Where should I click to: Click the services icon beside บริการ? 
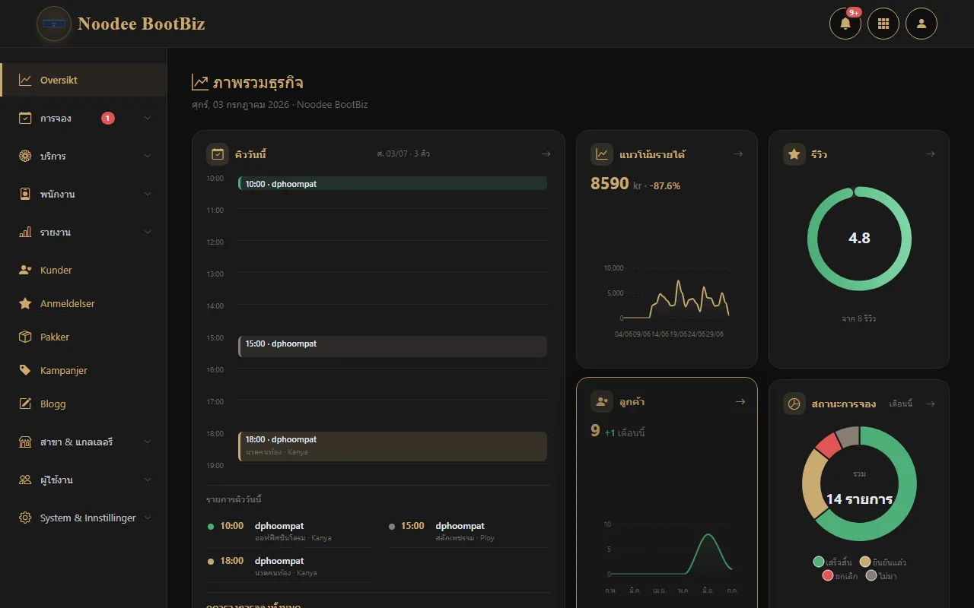click(x=25, y=156)
